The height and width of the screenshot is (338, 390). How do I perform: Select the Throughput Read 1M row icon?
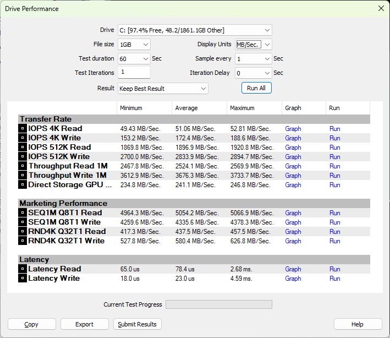pos(23,166)
